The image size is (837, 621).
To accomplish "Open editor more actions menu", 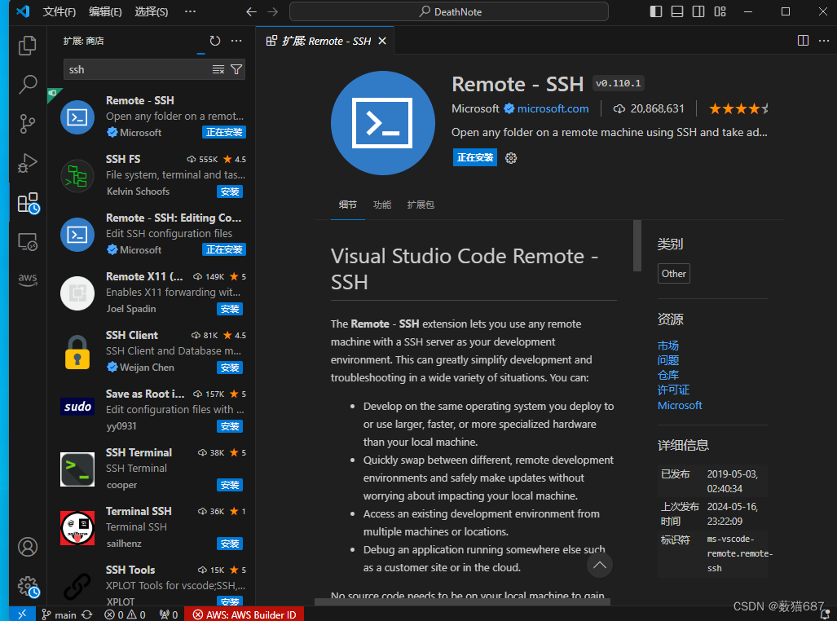I will click(824, 41).
